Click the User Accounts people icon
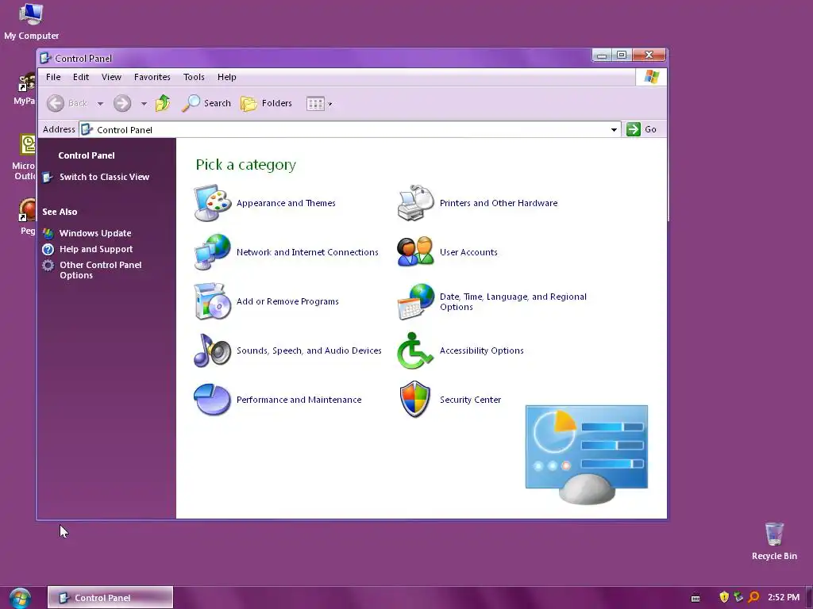 pyautogui.click(x=416, y=251)
